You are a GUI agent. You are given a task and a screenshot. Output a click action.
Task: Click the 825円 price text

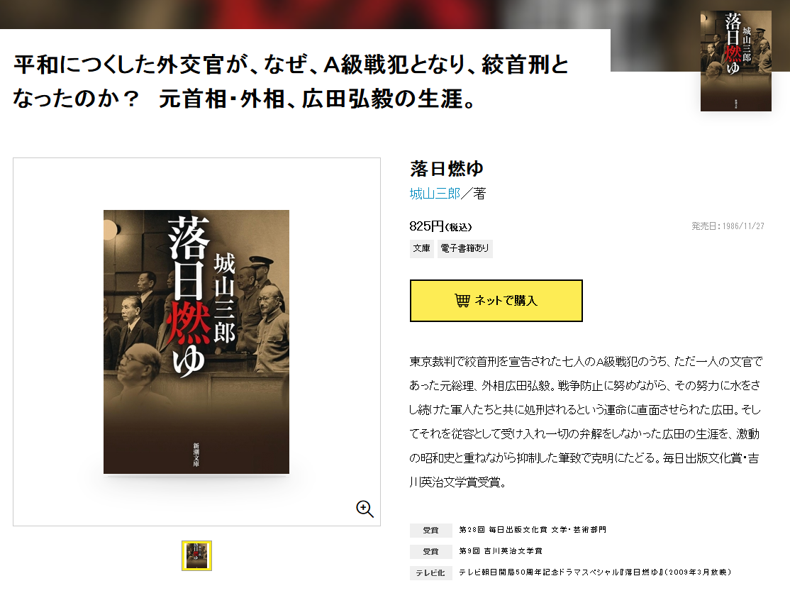tap(440, 226)
